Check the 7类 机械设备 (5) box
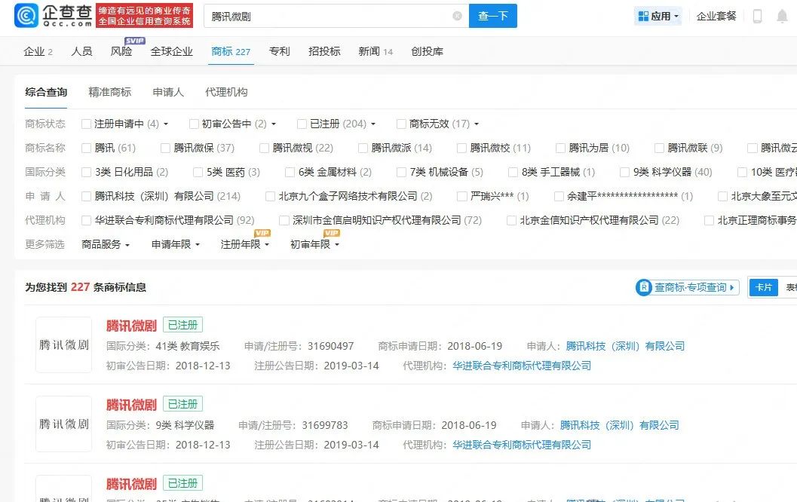Viewport: 797px width, 502px height. click(x=402, y=173)
